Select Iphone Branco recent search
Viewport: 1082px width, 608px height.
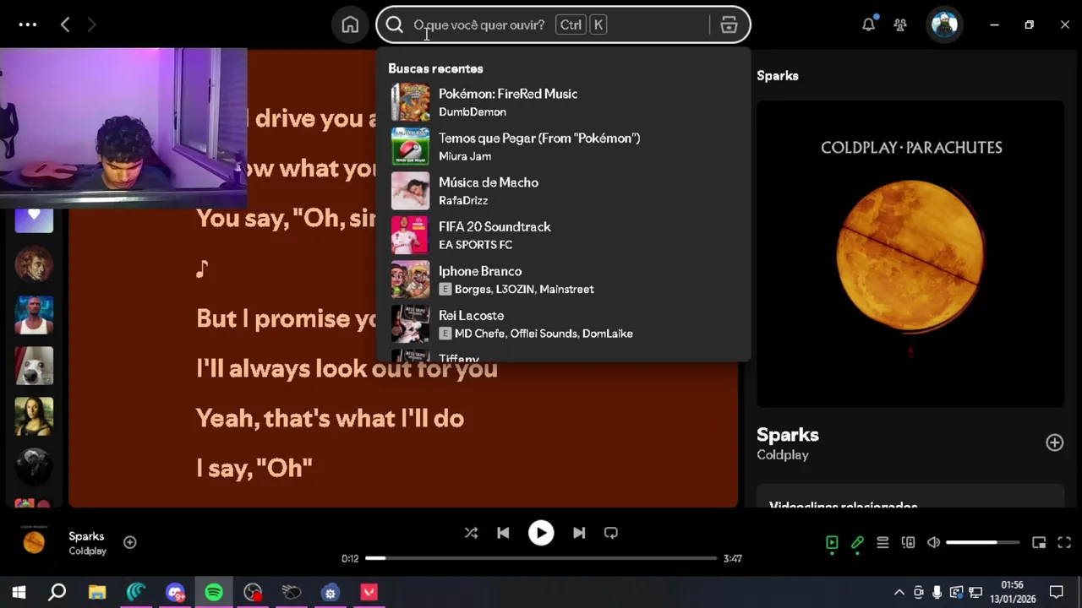pyautogui.click(x=563, y=280)
